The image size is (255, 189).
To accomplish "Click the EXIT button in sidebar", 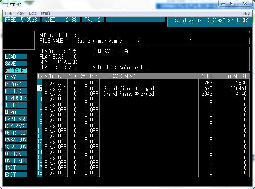I will point(16,175).
